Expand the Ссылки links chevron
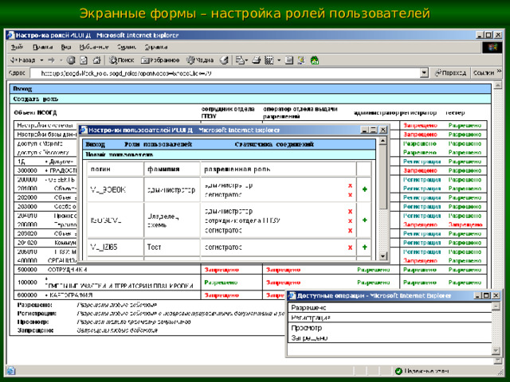 point(500,71)
